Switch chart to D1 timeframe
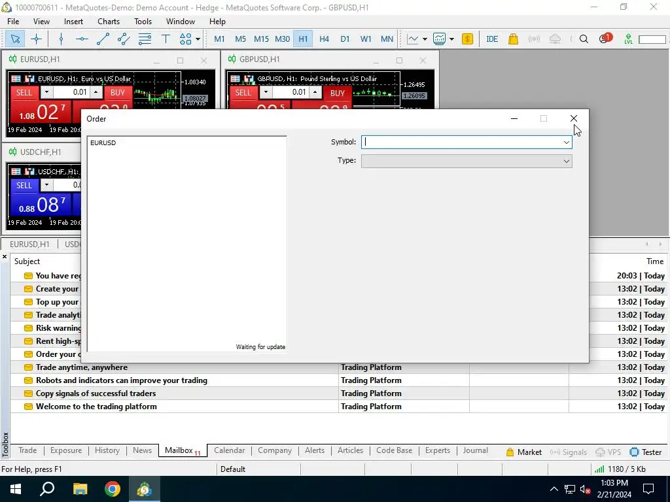Image resolution: width=670 pixels, height=502 pixels. 345,39
